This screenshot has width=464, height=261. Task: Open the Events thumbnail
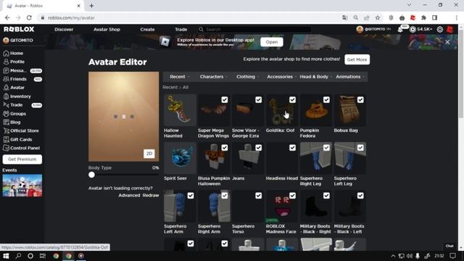(22, 186)
